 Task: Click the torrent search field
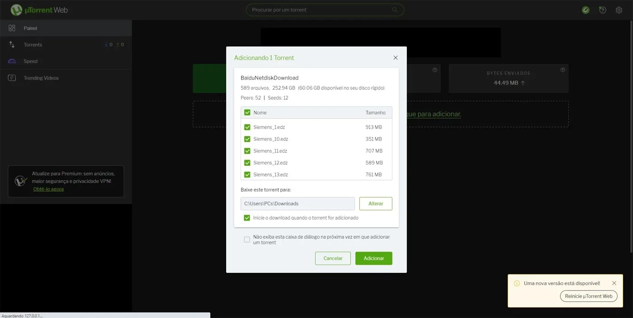(325, 10)
